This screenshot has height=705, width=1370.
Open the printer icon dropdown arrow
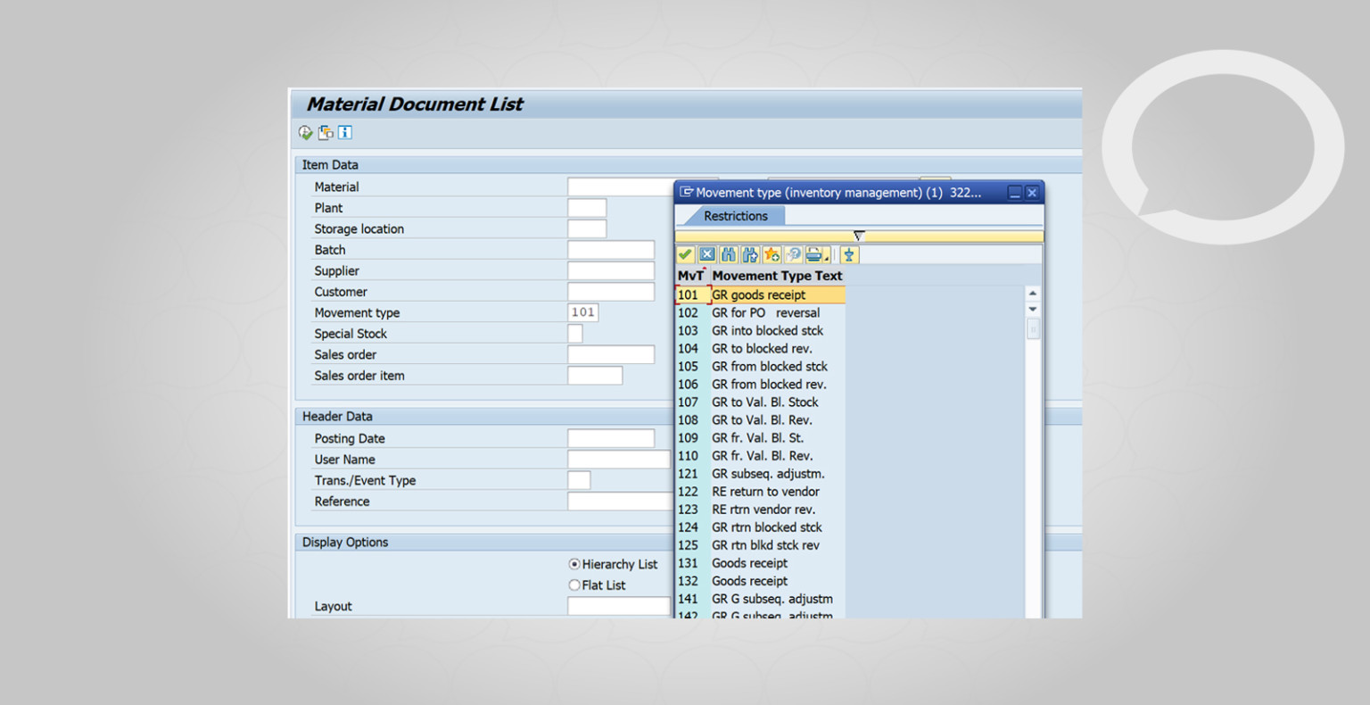827,258
